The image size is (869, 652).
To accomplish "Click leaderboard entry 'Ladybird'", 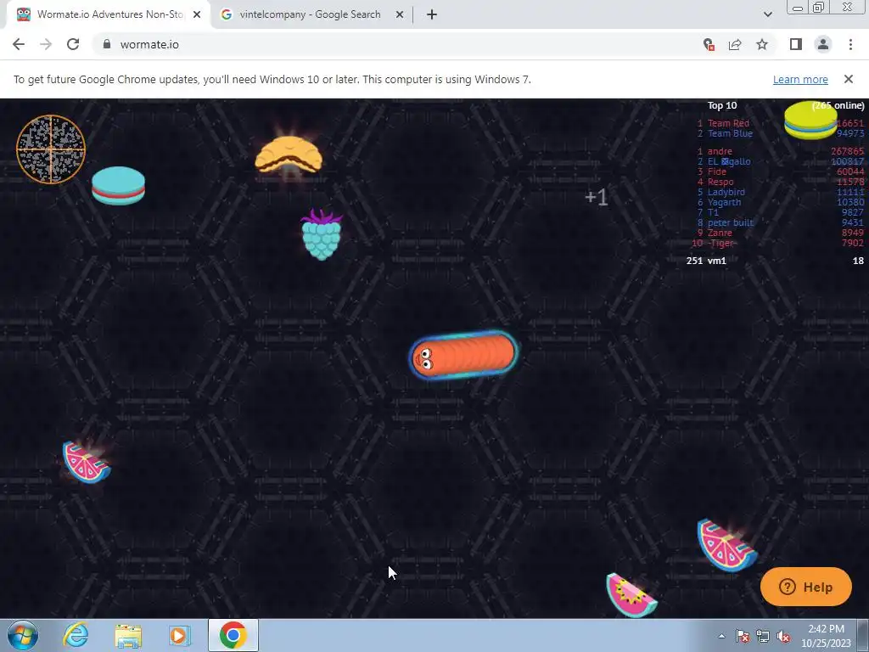I will (781, 193).
